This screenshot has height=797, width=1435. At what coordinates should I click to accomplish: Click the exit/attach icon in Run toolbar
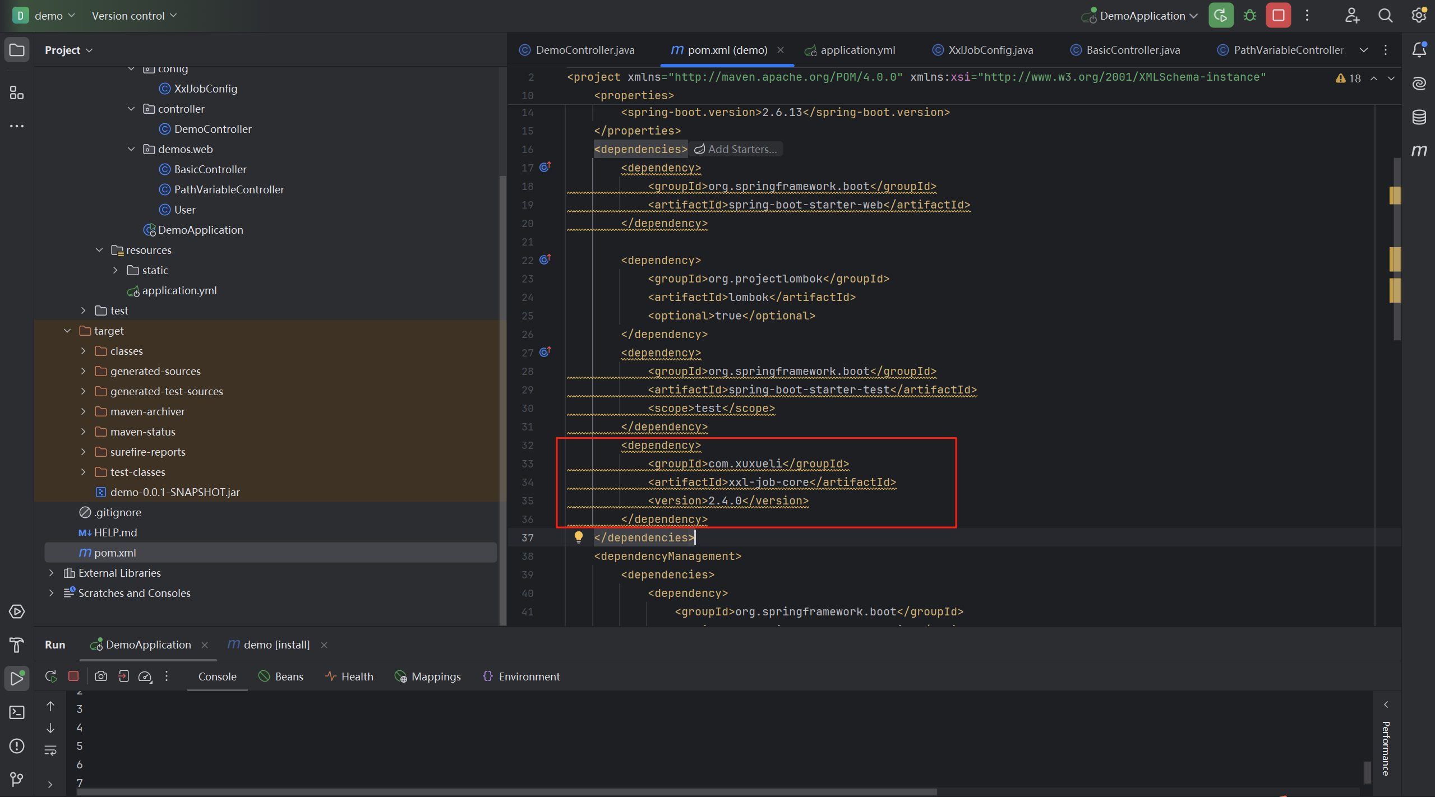coord(123,676)
